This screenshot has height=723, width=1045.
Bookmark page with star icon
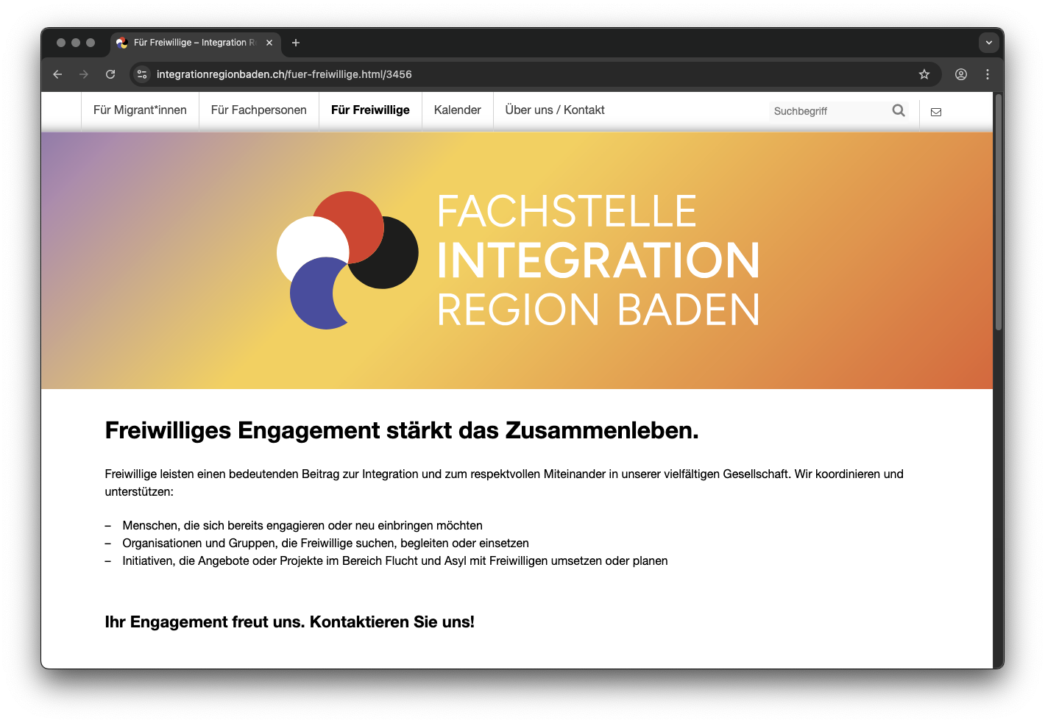(x=924, y=74)
